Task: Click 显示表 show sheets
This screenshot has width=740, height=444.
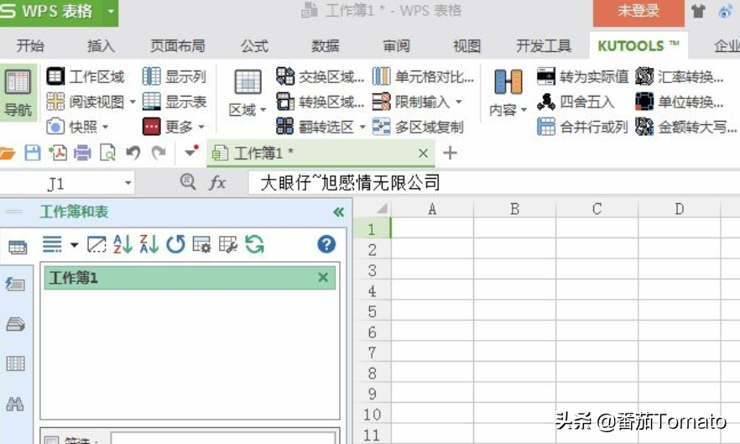Action: (175, 102)
